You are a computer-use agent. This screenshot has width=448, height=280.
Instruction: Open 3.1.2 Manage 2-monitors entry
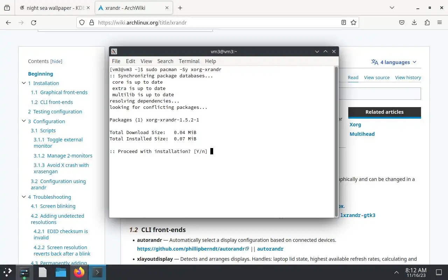coord(63,156)
